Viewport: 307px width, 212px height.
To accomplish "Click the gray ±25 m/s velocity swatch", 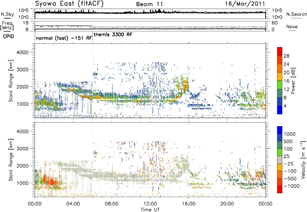I will 280,160.
